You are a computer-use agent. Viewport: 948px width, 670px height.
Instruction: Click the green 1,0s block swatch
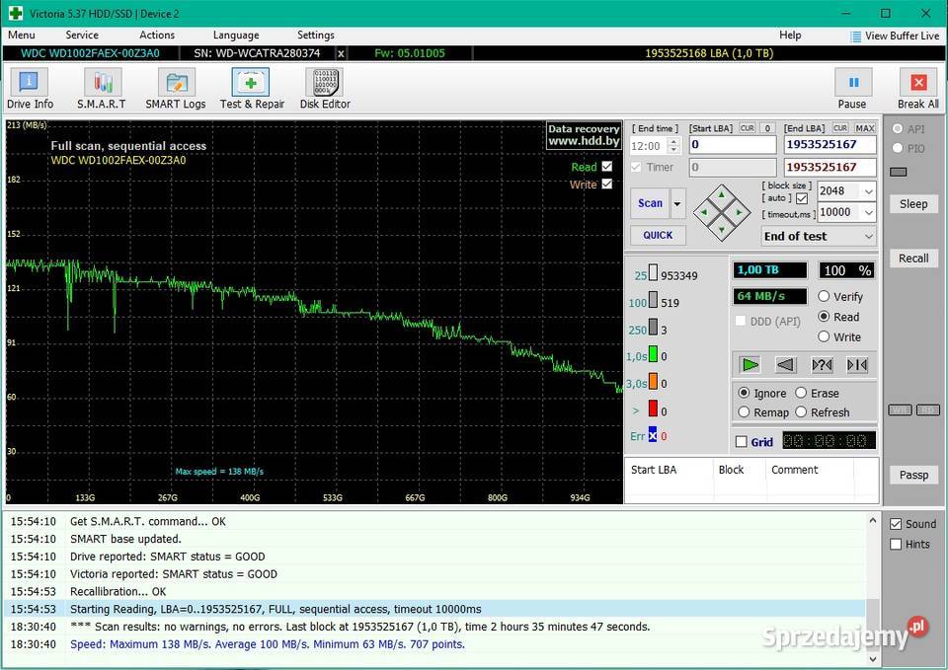coord(653,354)
